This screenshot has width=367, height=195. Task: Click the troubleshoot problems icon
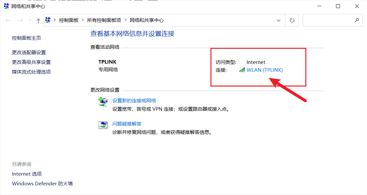coord(103,125)
